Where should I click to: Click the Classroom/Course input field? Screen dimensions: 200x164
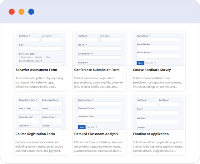click(x=100, y=112)
